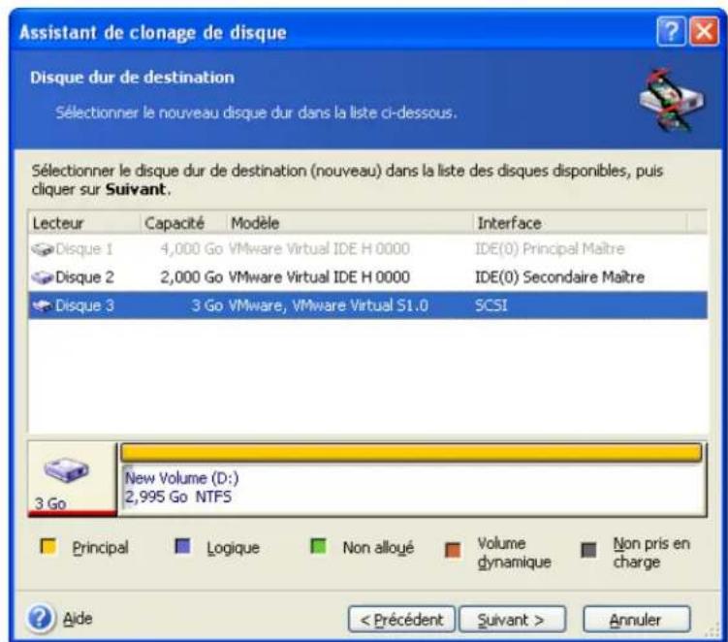Click the 2,000 Go capacity cell
This screenshot has width=728, height=642.
pos(191,277)
